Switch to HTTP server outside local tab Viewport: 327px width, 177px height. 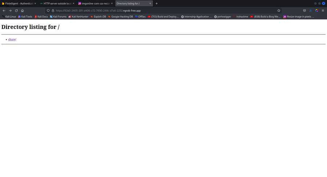(x=57, y=4)
